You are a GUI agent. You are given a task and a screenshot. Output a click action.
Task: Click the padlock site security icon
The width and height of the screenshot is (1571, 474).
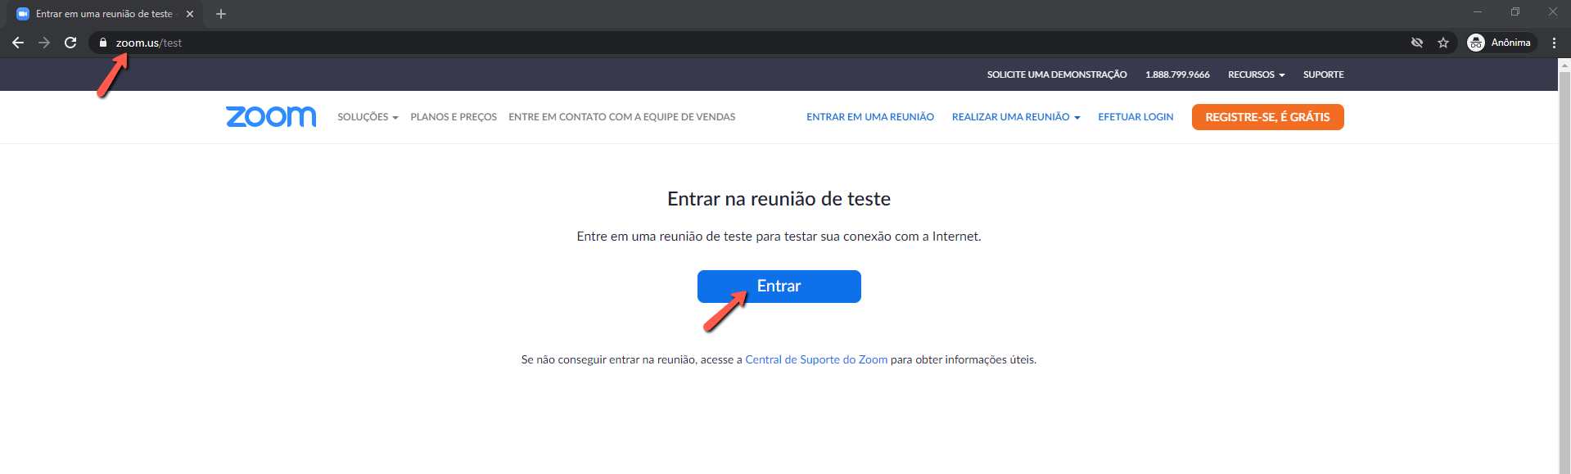click(x=103, y=43)
